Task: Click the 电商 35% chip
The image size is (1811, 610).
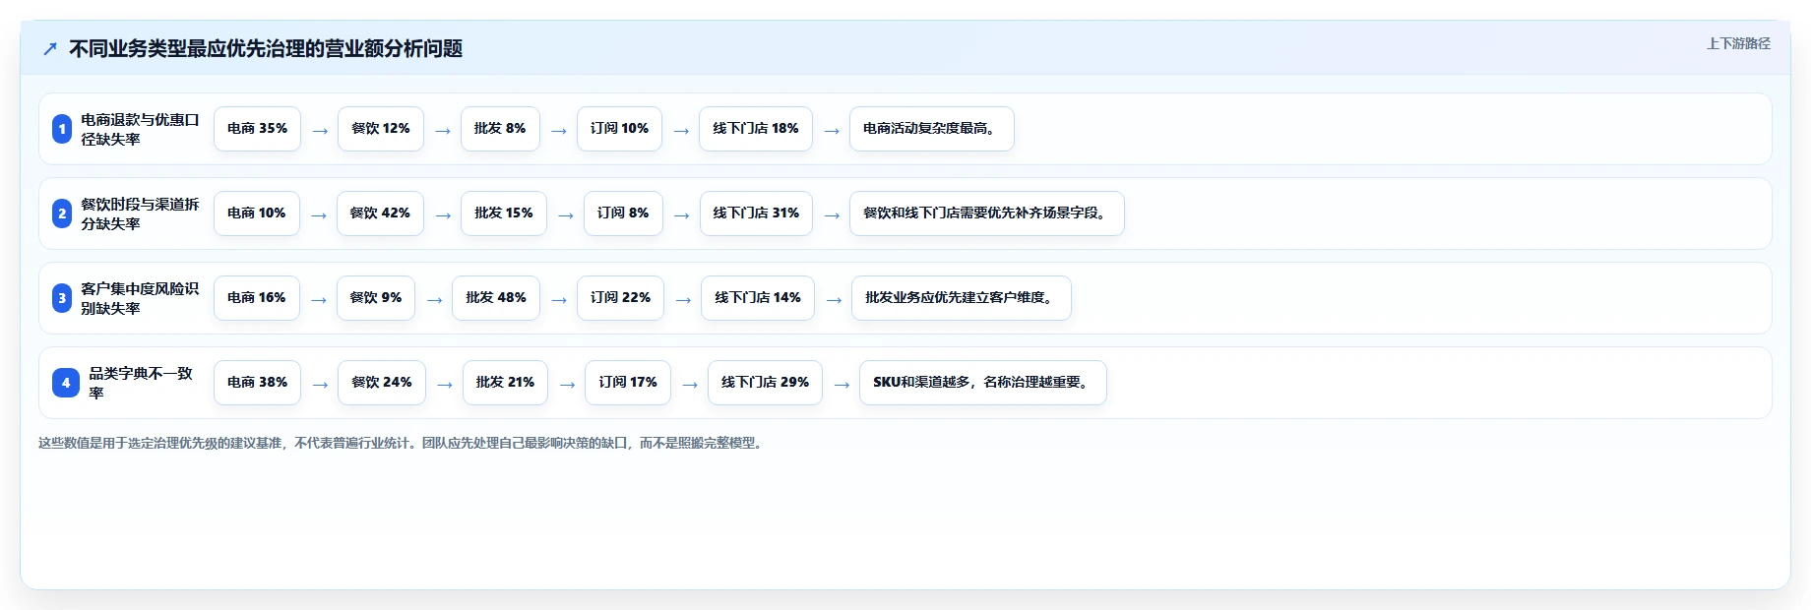Action: tap(257, 129)
